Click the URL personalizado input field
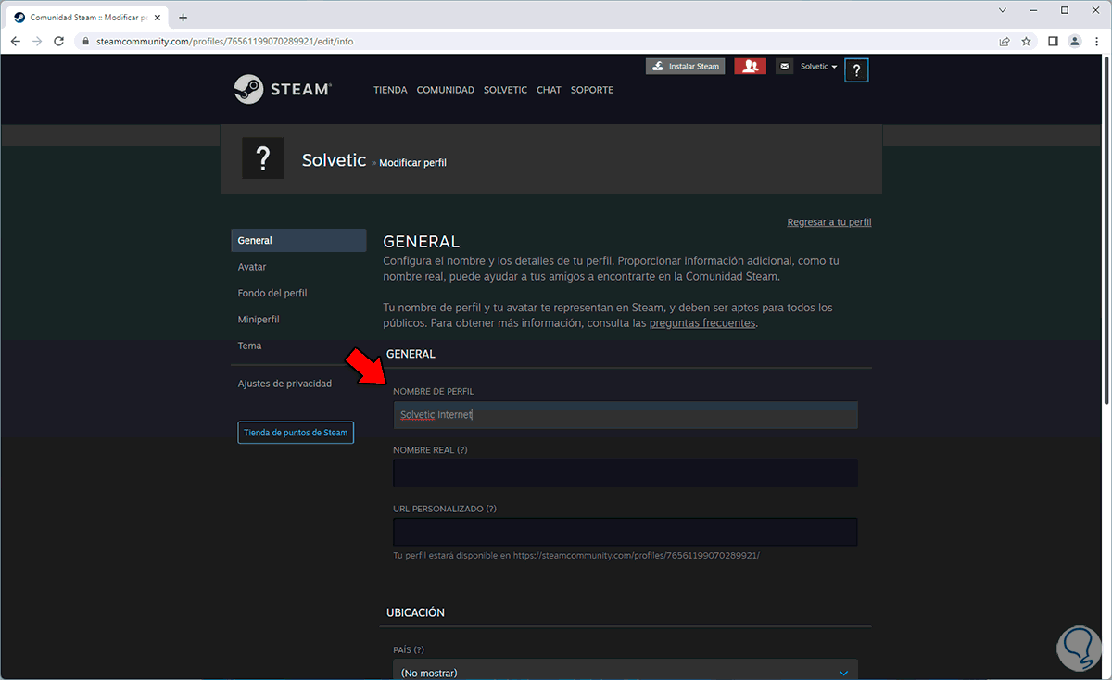The image size is (1112, 680). (x=625, y=532)
